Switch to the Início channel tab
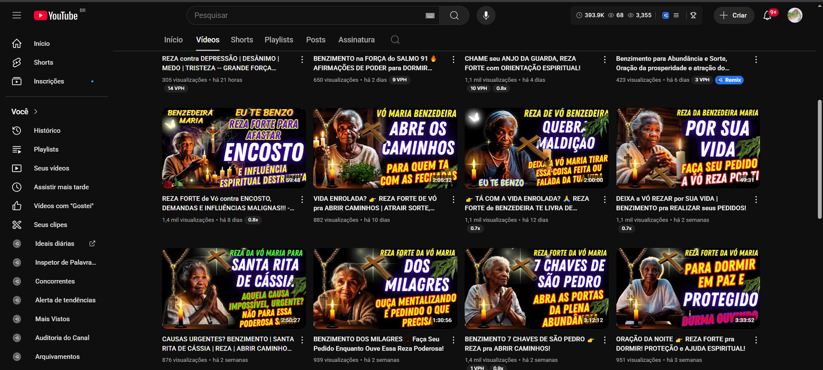The width and height of the screenshot is (823, 370). click(173, 40)
